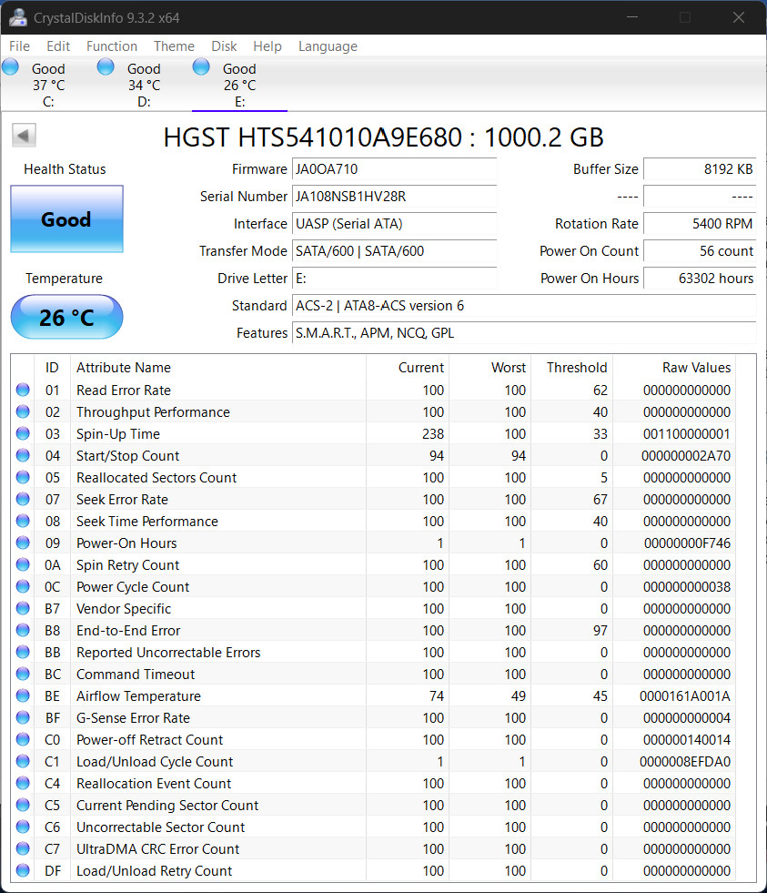
Task: Click the status dot for G-Sense Error Rate
Action: pyautogui.click(x=23, y=717)
